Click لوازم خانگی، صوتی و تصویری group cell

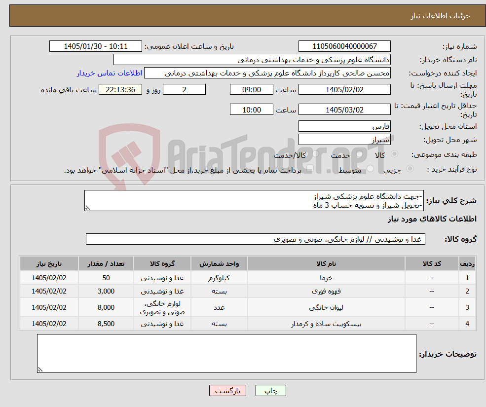(x=162, y=307)
